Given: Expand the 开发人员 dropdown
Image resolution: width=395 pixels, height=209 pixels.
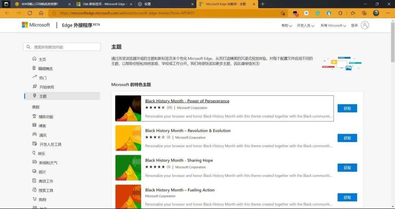Looking at the screenshot, I should (x=305, y=25).
